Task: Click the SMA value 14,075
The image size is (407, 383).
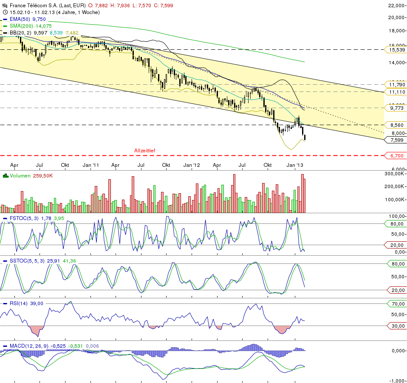Action: 44,26
